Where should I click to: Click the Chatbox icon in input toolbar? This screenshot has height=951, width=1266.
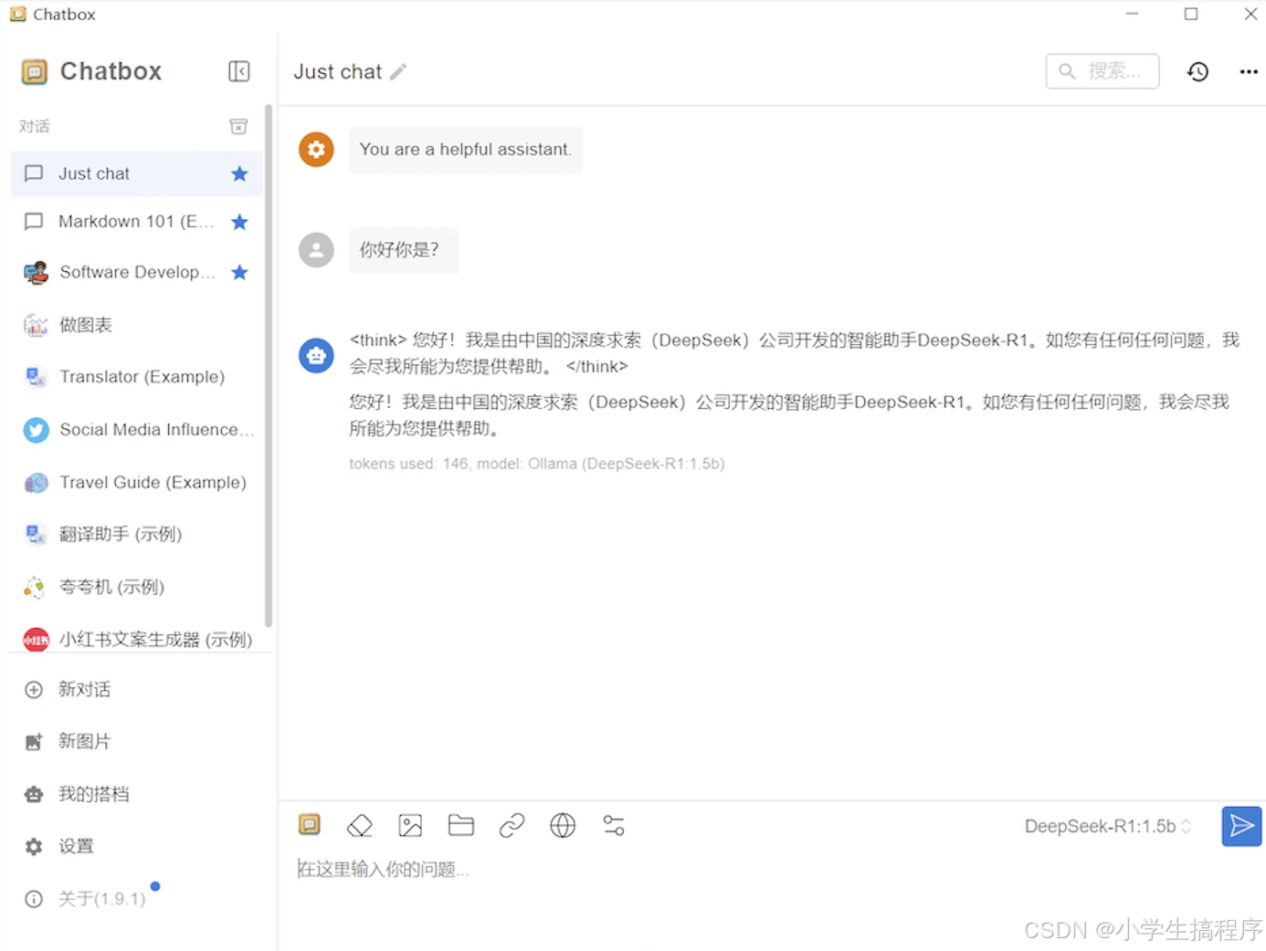point(310,825)
